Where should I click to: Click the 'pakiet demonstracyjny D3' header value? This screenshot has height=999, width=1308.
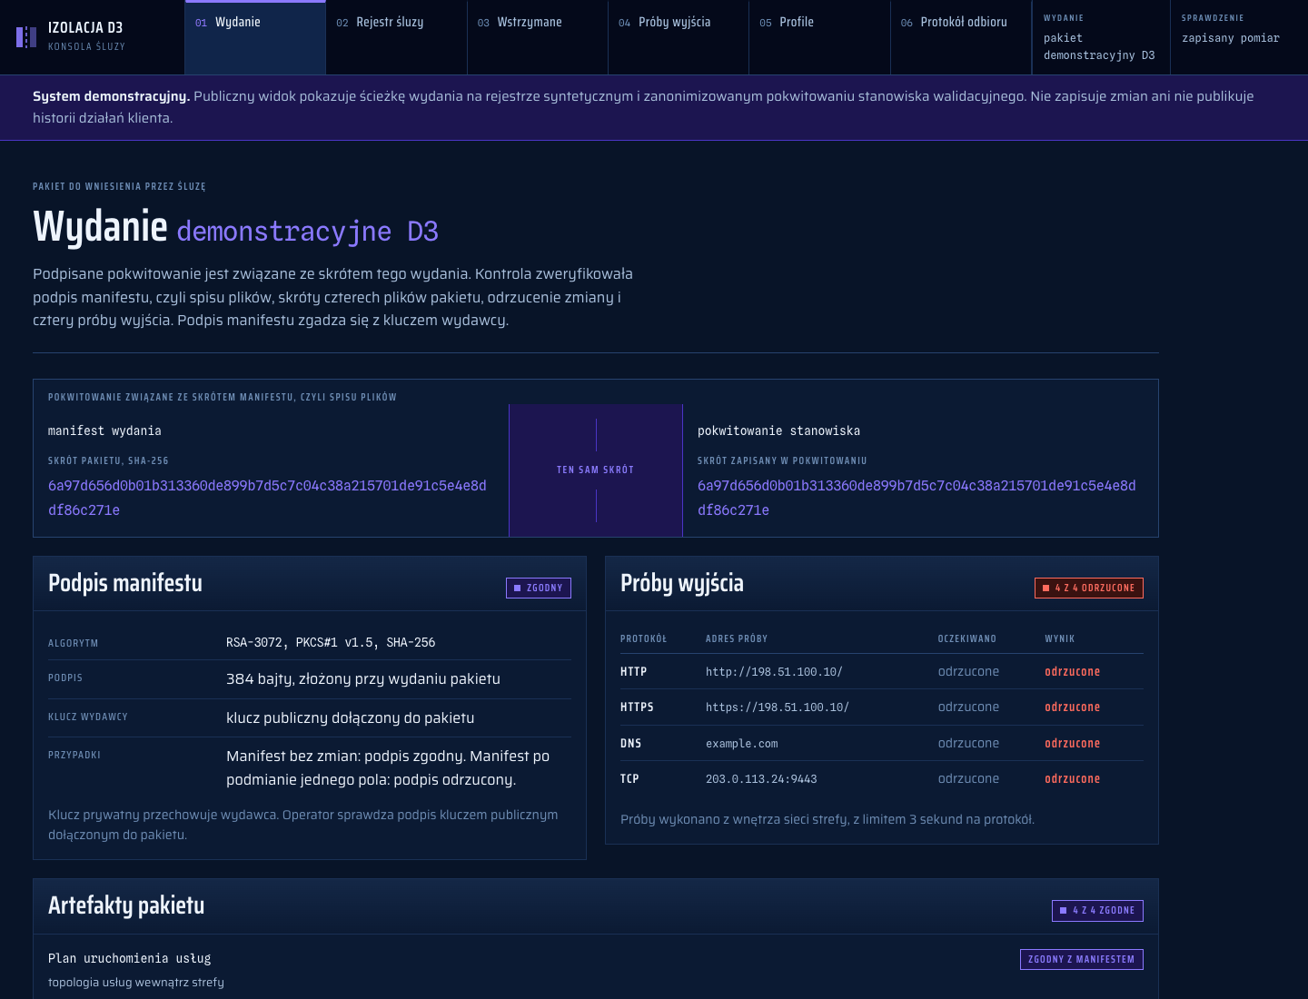[x=1099, y=46]
